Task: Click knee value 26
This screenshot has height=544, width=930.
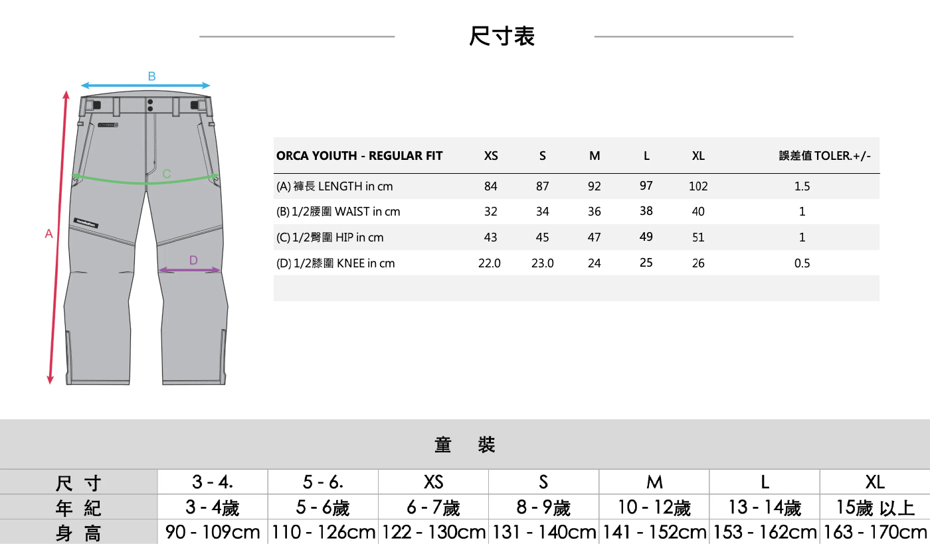Action: tap(698, 263)
